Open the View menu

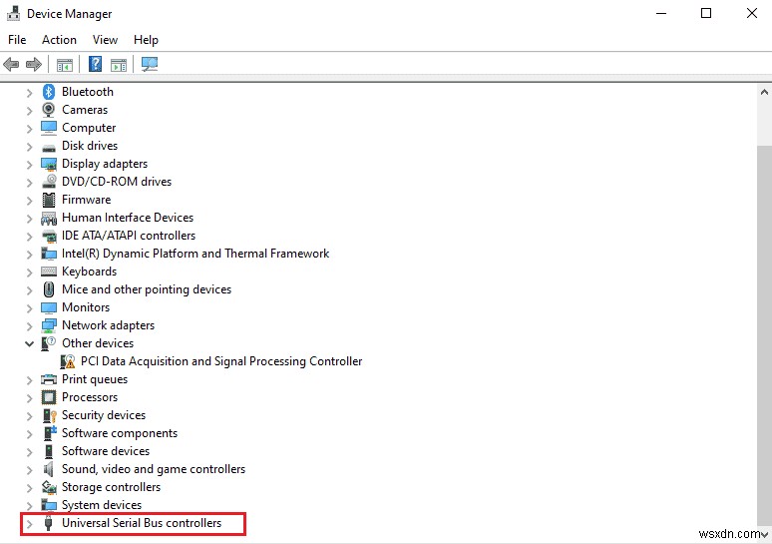(x=106, y=39)
